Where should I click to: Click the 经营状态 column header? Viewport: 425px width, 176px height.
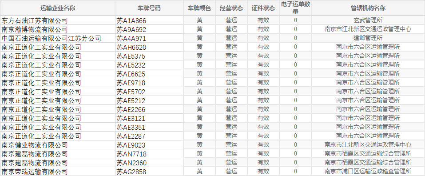pos(231,8)
